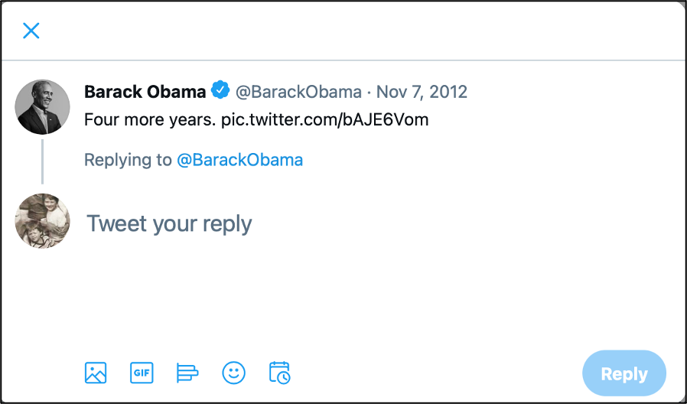Open the Nov 7, 2012 timestamp
This screenshot has height=404, width=687.
(422, 92)
